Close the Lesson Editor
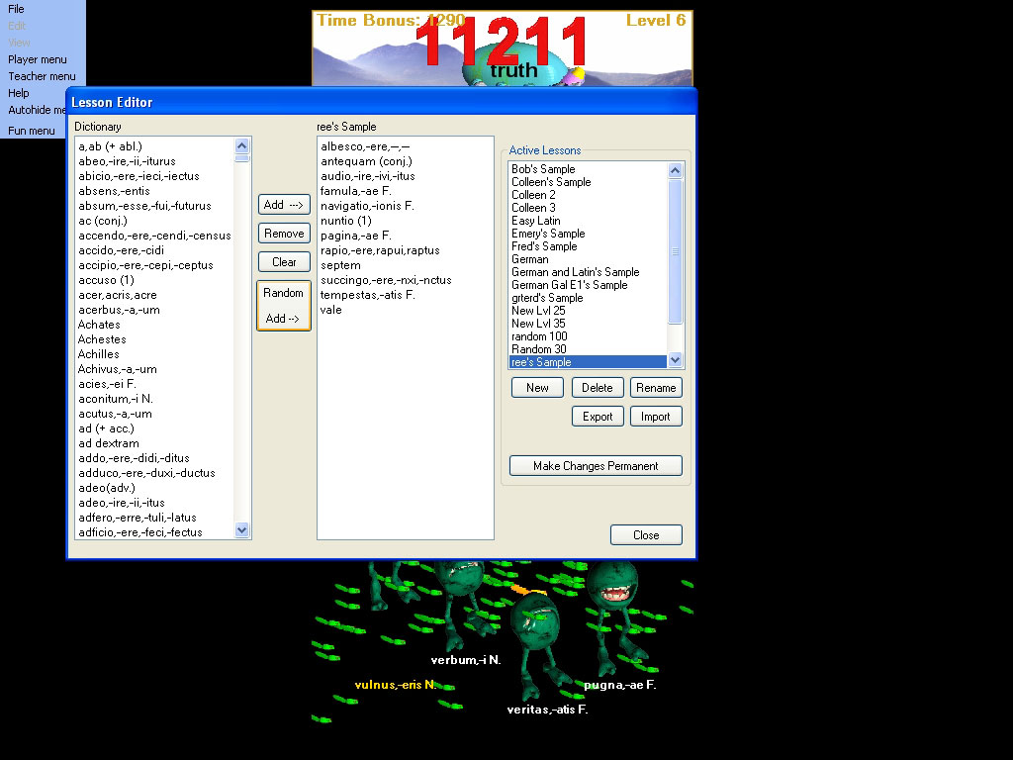This screenshot has width=1013, height=760. click(646, 534)
